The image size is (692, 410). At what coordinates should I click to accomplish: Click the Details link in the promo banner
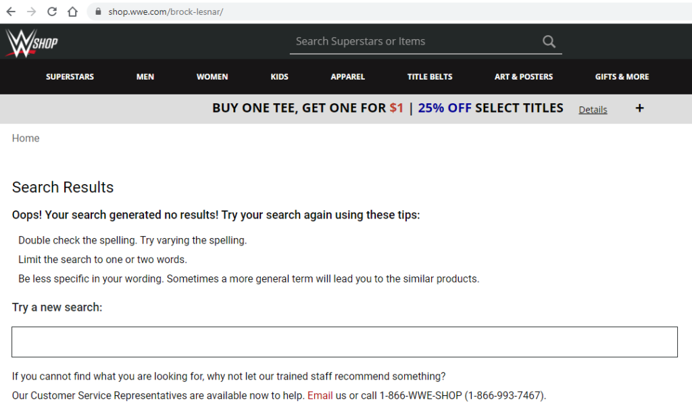[593, 110]
